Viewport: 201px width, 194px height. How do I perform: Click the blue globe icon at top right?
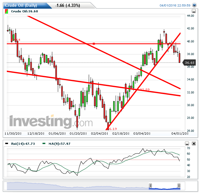(x=194, y=5)
